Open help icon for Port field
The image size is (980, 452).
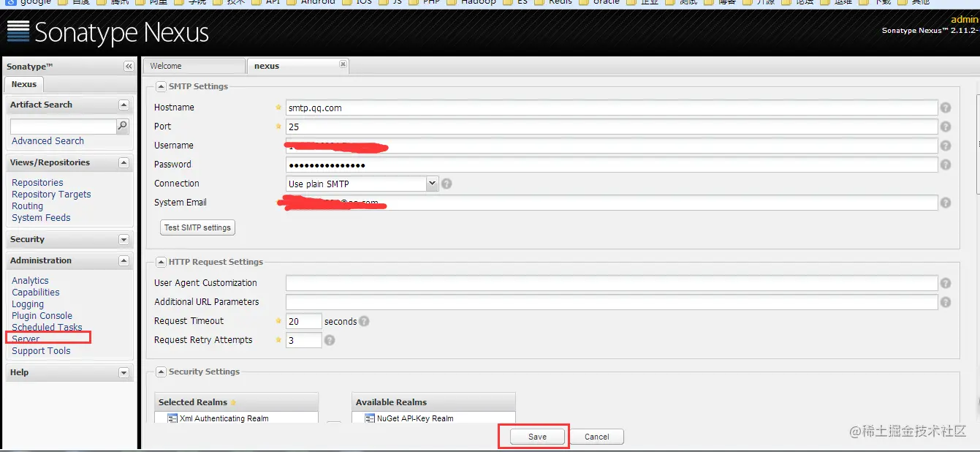point(946,127)
